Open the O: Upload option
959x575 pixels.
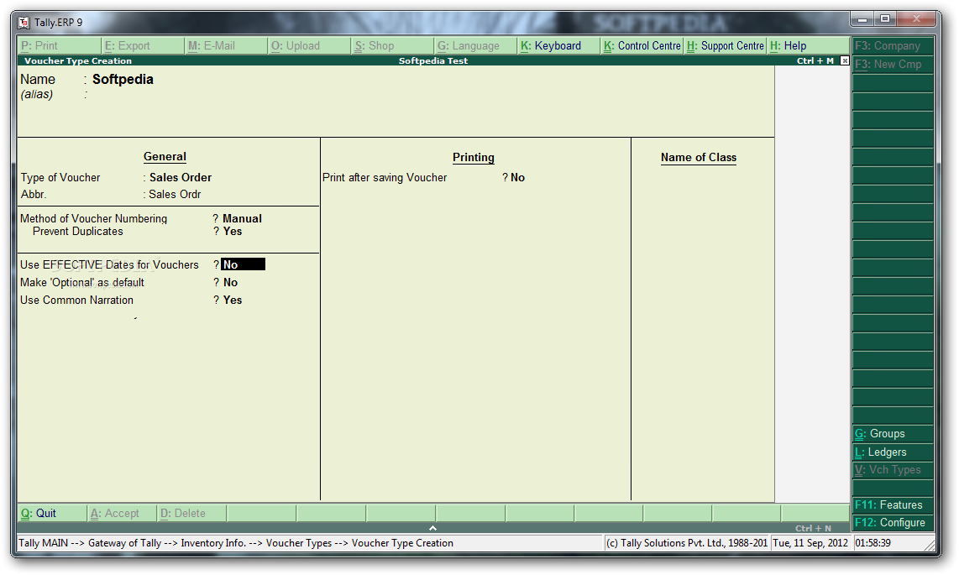(310, 46)
